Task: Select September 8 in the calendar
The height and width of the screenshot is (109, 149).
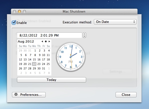Action: [x=49, y=73]
